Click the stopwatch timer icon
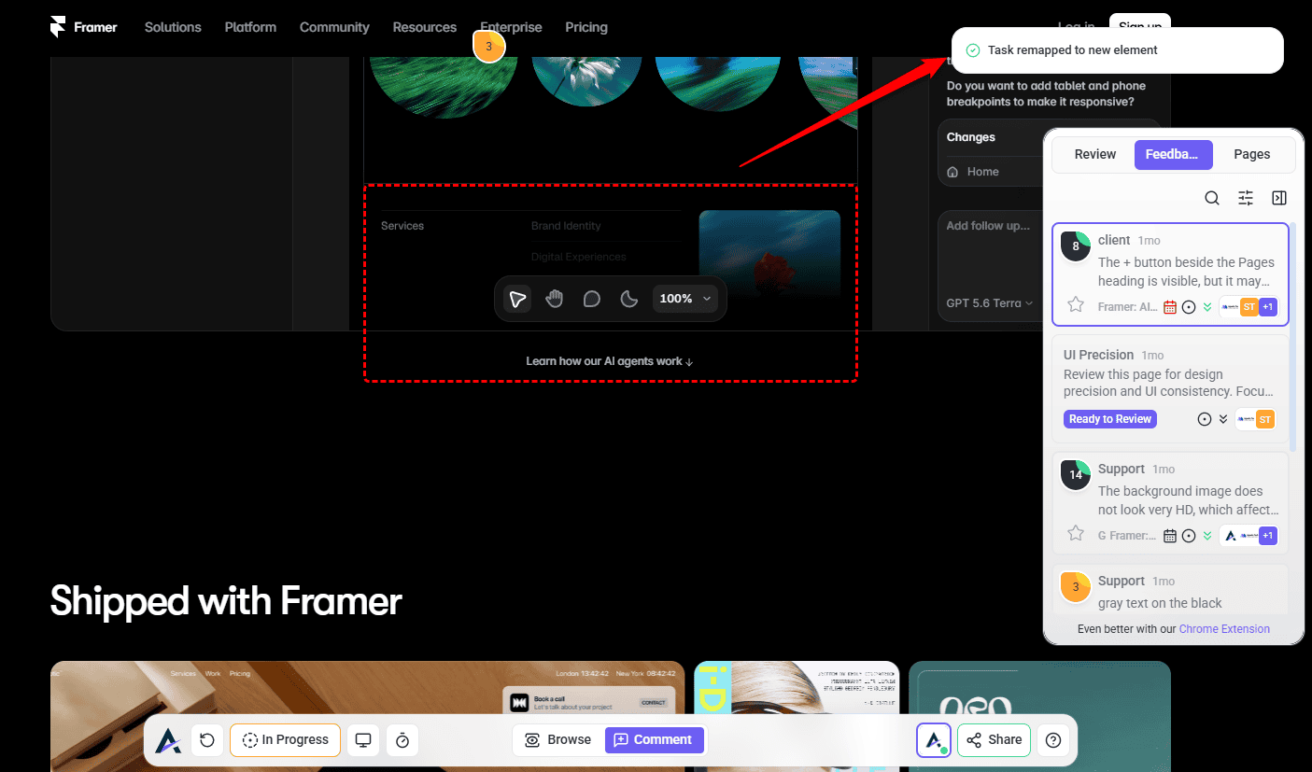The image size is (1312, 772). [402, 740]
